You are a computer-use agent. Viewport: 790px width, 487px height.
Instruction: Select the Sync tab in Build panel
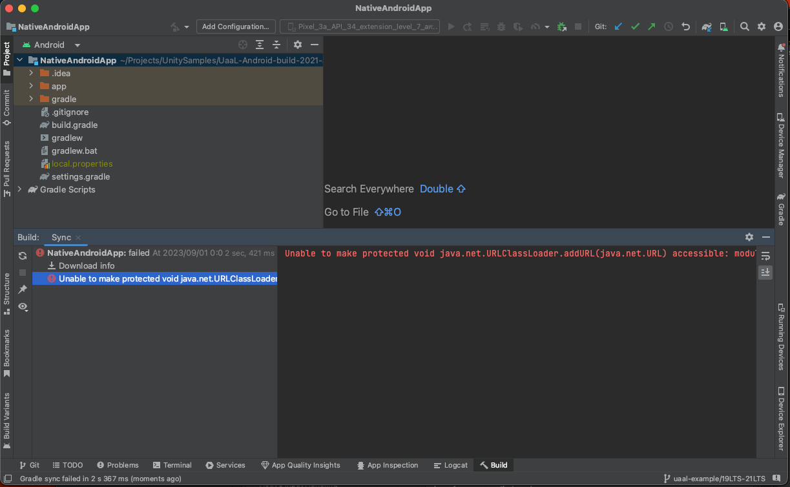pos(61,237)
